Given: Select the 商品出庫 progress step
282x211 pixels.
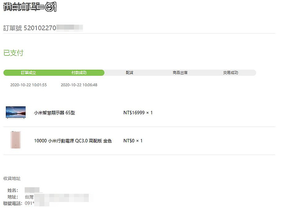Looking at the screenshot, I should (x=180, y=72).
